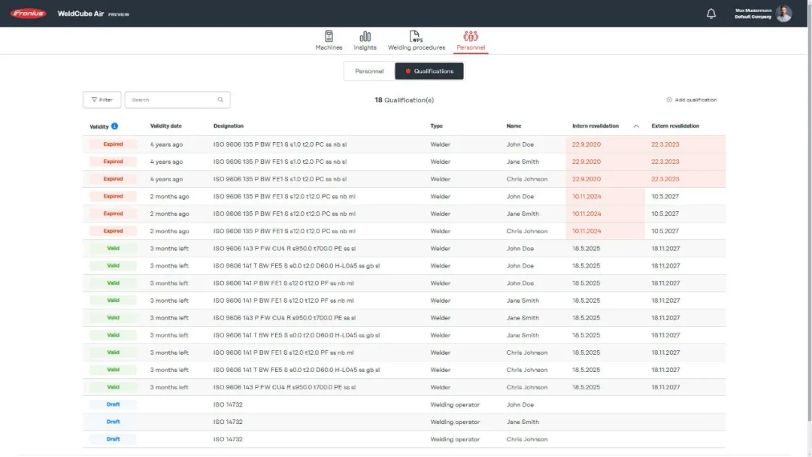This screenshot has width=812, height=457.
Task: Select the Qualifications toggle view
Action: coord(429,71)
